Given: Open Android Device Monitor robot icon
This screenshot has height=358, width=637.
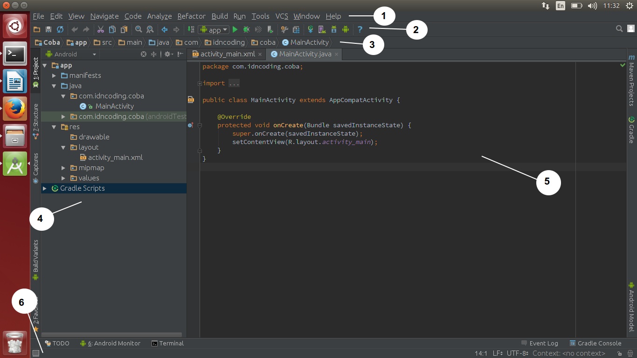Looking at the screenshot, I should tap(346, 29).
